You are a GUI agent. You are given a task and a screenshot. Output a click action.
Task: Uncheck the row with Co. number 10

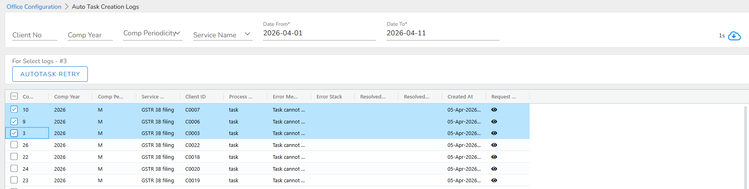[14, 109]
